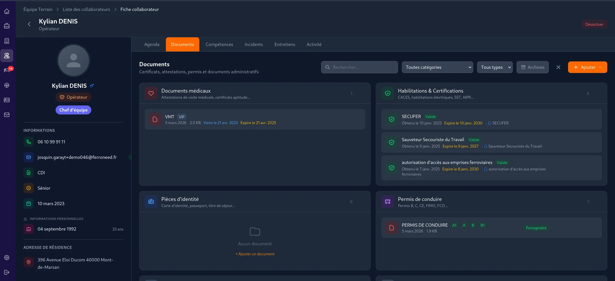Click the seniority badge icon beside Sénior
The height and width of the screenshot is (281, 615).
pyautogui.click(x=29, y=188)
